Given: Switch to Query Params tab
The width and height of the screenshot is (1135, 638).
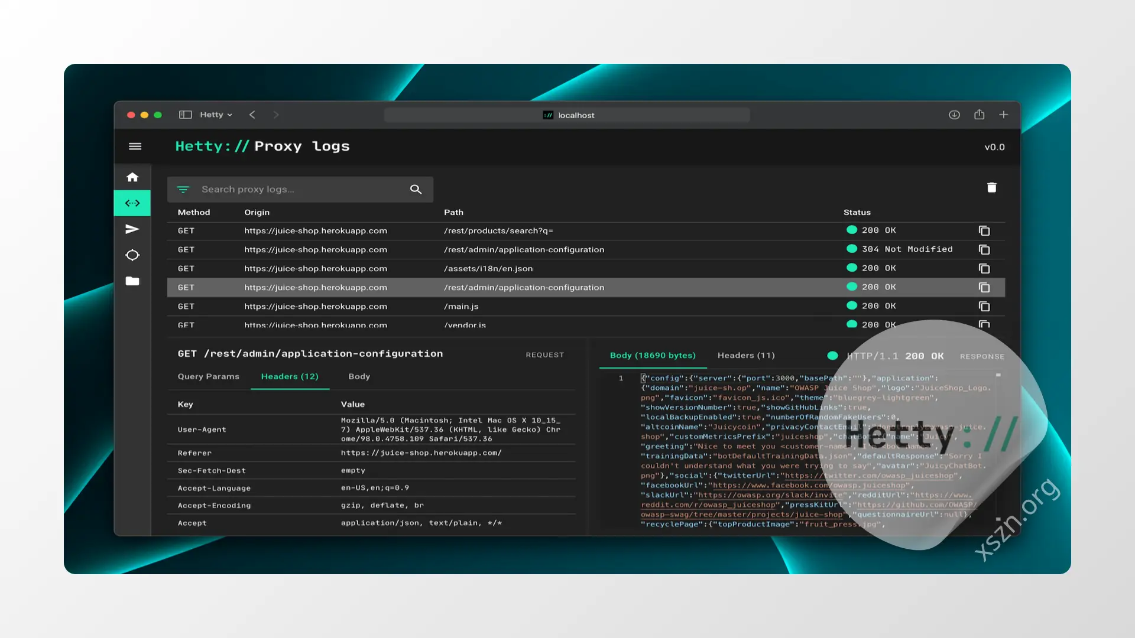Looking at the screenshot, I should pos(209,376).
